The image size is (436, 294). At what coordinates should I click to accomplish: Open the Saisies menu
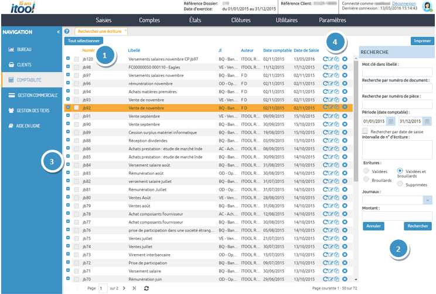(104, 20)
